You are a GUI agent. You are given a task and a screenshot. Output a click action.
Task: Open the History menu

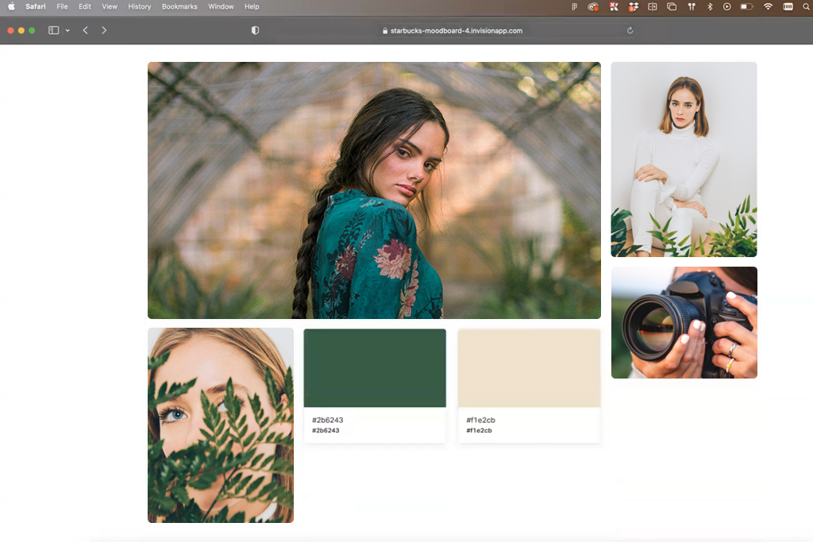[140, 6]
